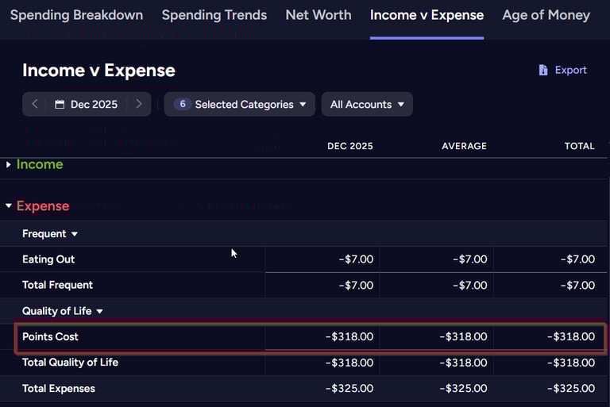Click the Export file icon

tap(543, 70)
